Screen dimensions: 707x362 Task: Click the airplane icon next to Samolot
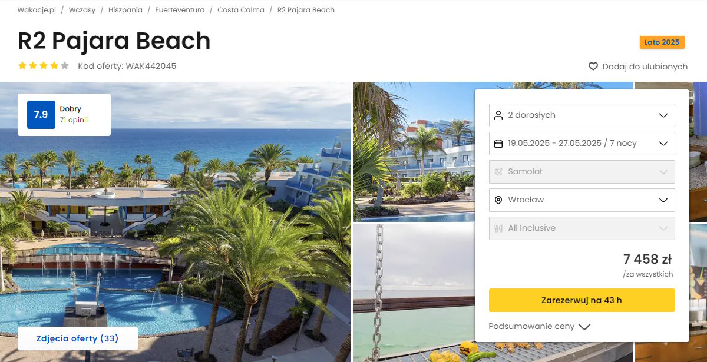(498, 172)
